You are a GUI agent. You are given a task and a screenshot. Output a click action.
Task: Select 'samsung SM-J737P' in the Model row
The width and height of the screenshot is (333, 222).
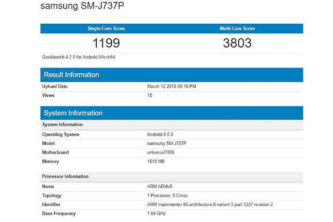166,144
